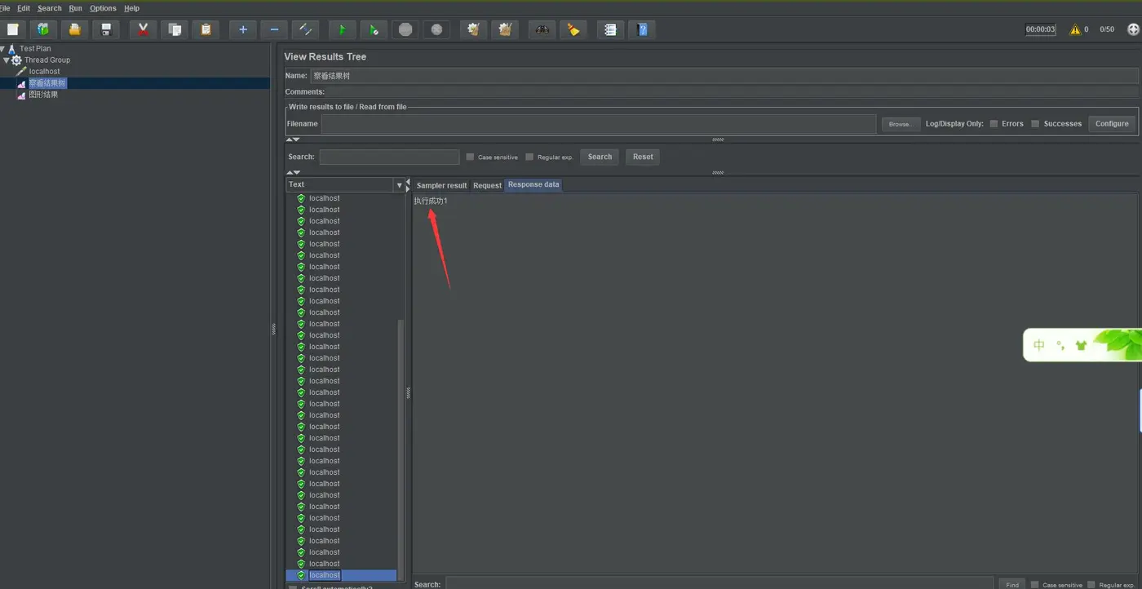Reset search using yellow broom icon
The width and height of the screenshot is (1142, 589).
tap(573, 29)
